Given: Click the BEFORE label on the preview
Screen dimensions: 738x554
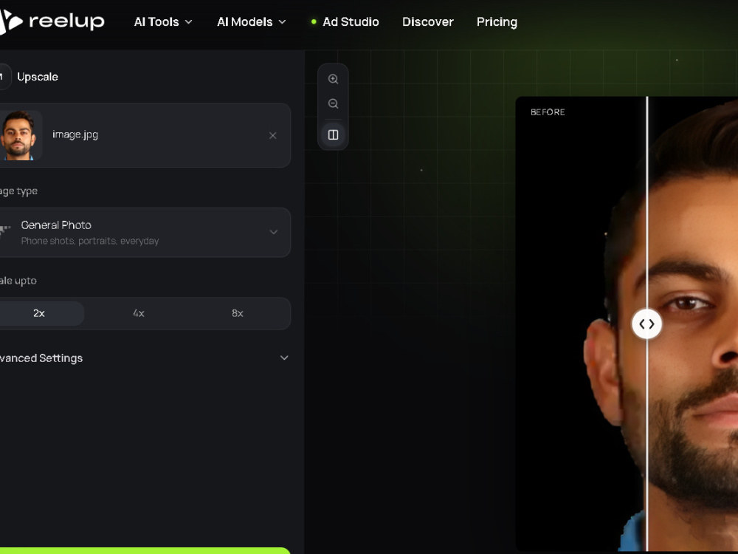Looking at the screenshot, I should point(548,112).
